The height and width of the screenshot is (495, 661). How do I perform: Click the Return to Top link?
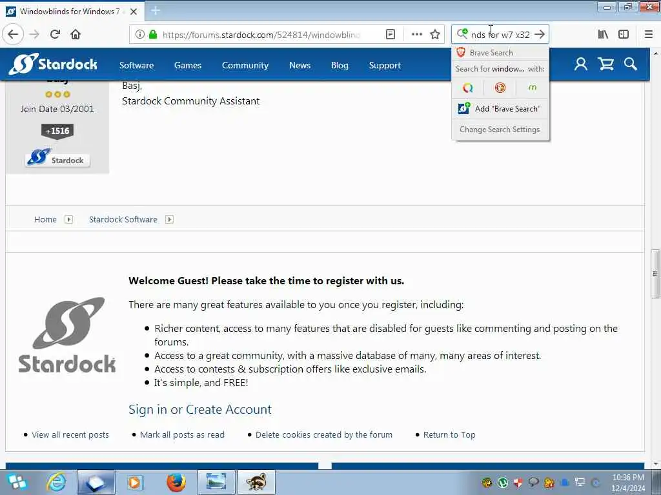[449, 434]
